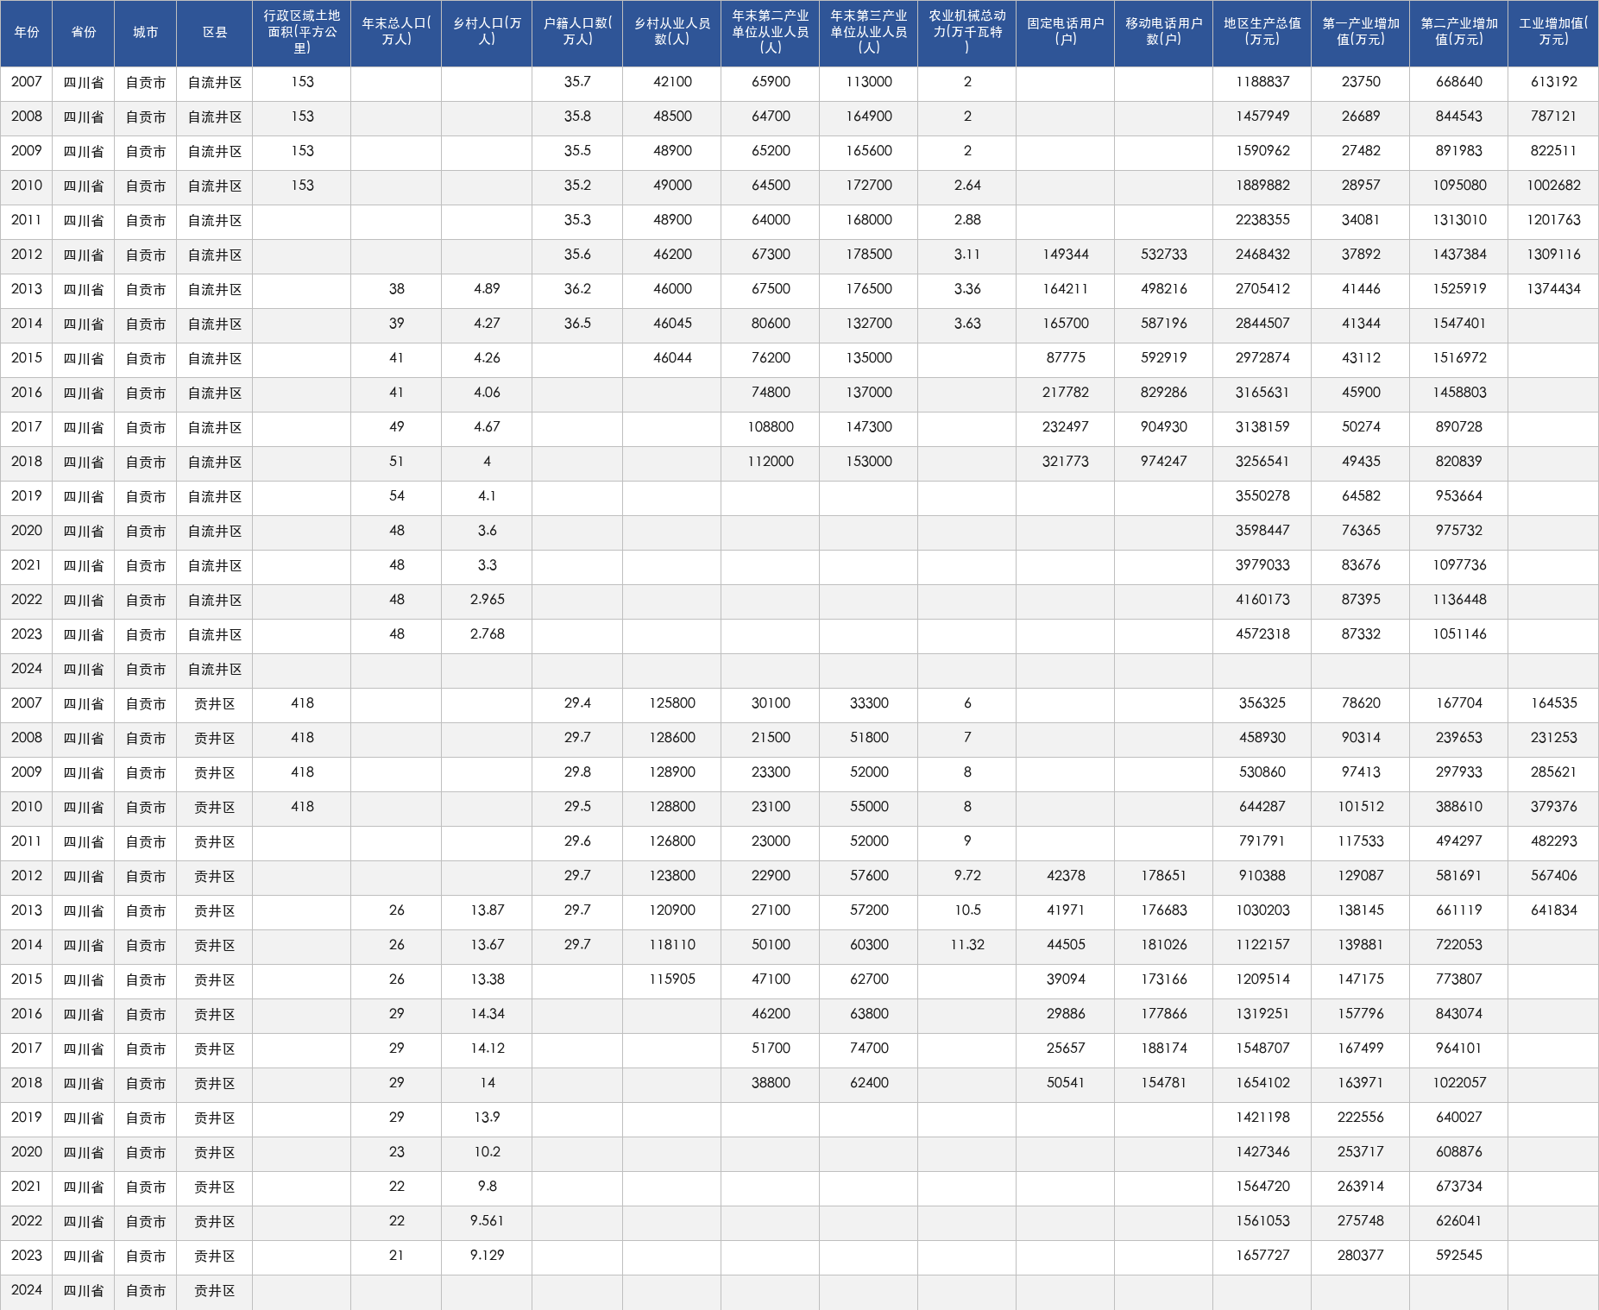Screen dimensions: 1599x1310
Task: Select the 2024 贡井区 year cell
Action: (x=27, y=1290)
